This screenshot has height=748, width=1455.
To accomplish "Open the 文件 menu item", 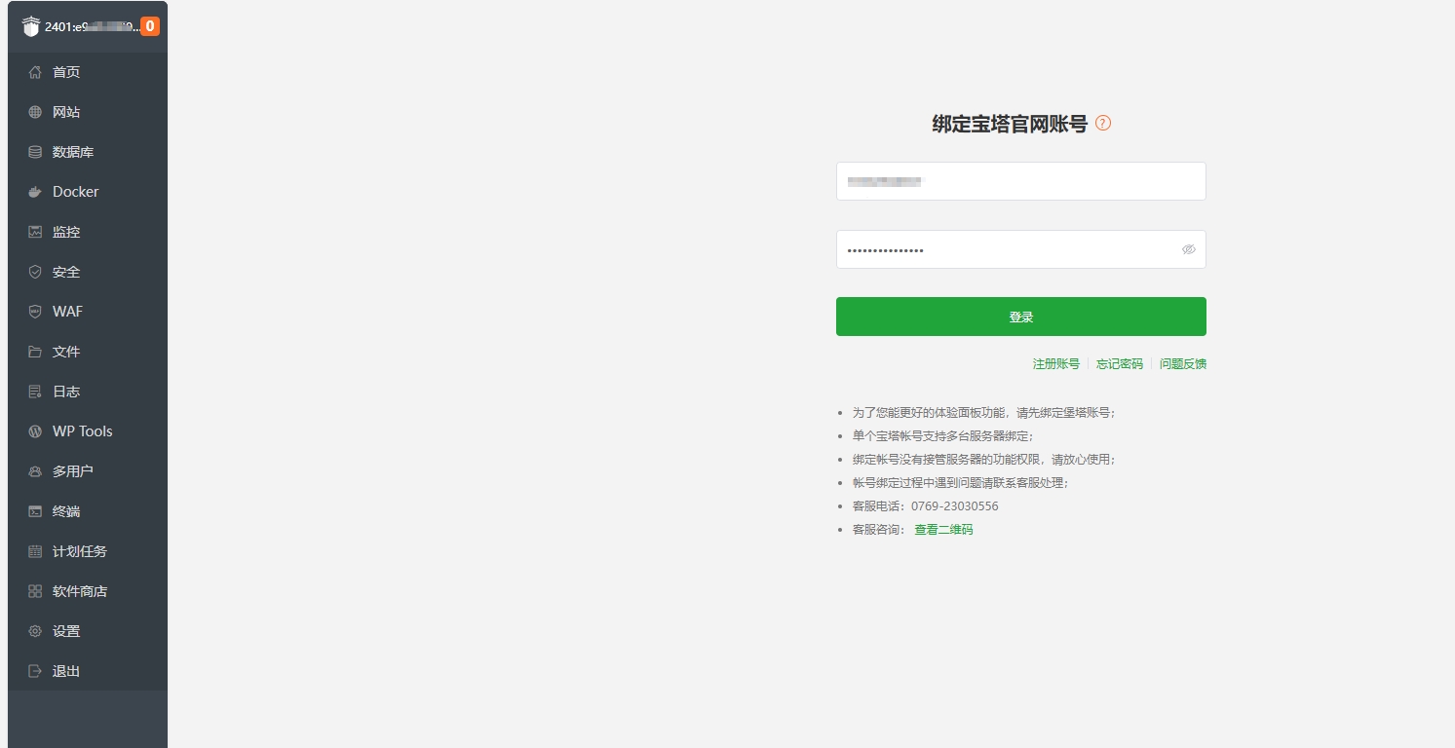I will (88, 352).
